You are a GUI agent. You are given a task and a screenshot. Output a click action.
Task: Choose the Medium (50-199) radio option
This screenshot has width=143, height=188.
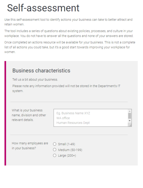pyautogui.click(x=55, y=150)
